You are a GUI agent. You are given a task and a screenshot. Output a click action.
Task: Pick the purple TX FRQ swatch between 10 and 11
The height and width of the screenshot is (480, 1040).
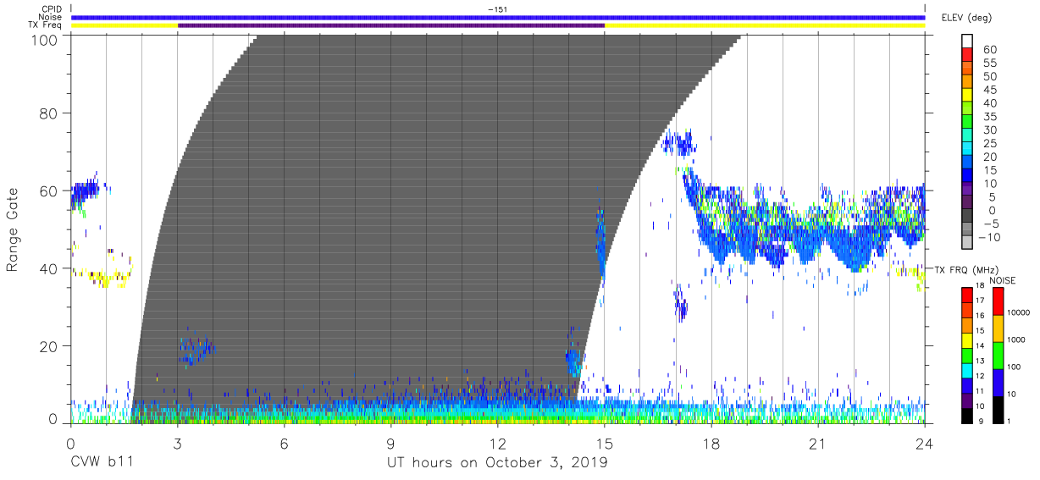pos(966,399)
